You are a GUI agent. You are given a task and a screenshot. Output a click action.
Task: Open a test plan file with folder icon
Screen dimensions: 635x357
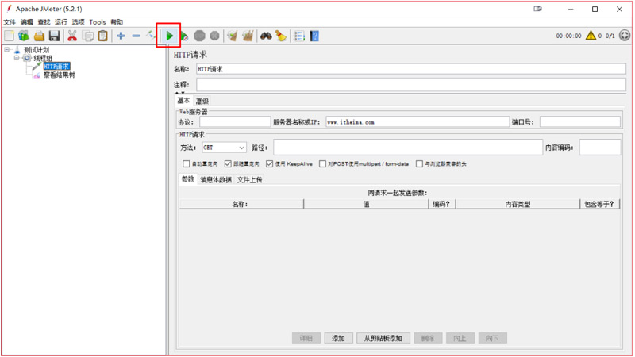pos(39,36)
